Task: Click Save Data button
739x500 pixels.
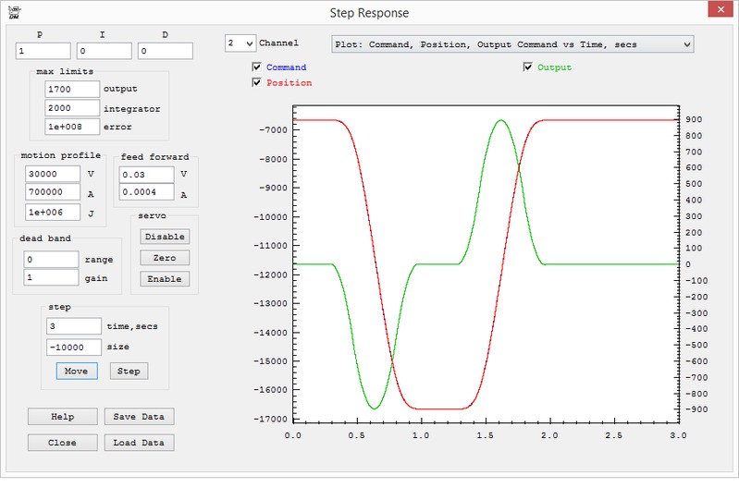Action: click(139, 417)
